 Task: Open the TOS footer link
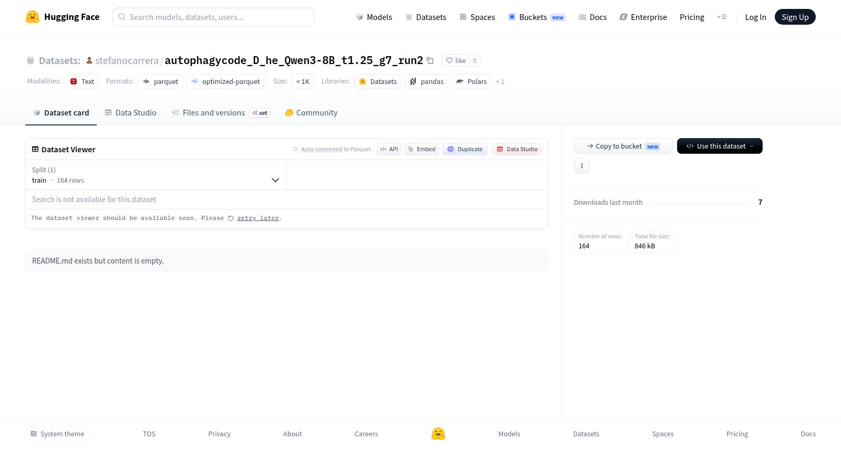click(149, 434)
